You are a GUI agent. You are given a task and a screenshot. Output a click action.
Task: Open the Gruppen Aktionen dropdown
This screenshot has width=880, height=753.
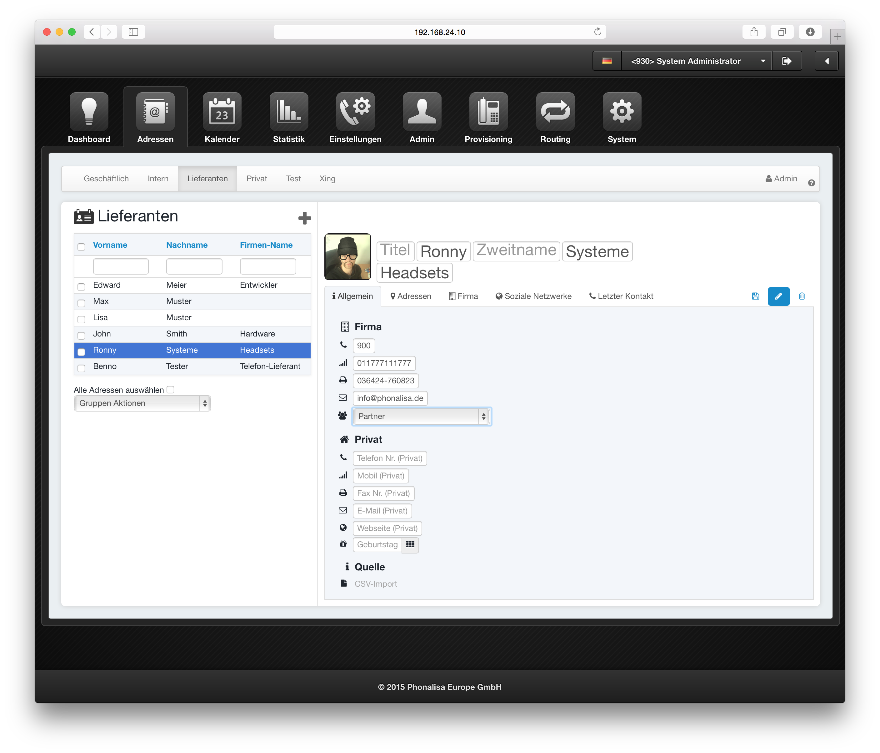click(x=142, y=403)
